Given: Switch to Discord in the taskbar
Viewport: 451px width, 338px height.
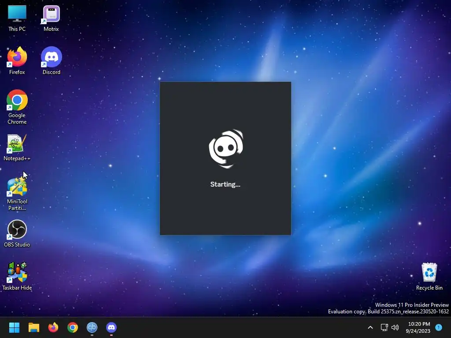Looking at the screenshot, I should (111, 327).
